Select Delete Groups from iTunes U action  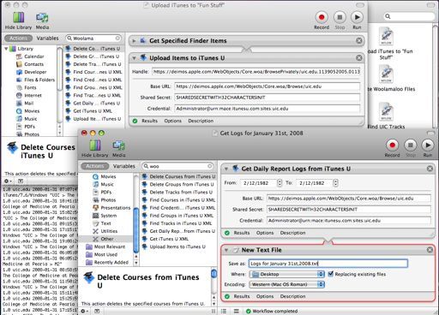point(182,184)
